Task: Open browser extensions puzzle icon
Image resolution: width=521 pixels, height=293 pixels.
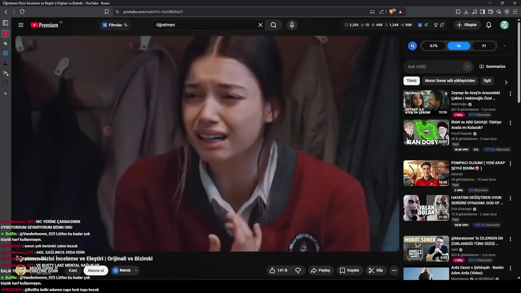Action: 458,12
